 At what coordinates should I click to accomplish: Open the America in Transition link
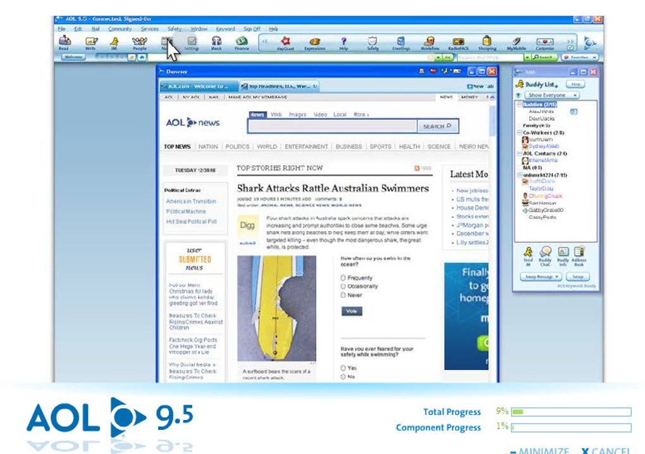coord(191,201)
